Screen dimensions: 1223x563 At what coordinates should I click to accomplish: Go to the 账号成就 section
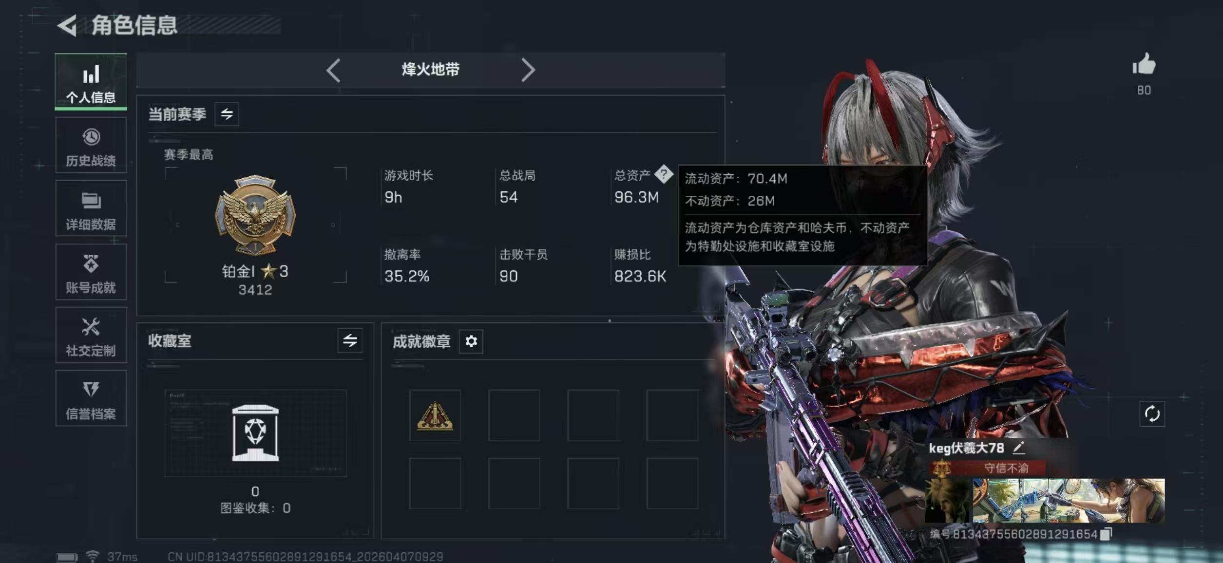click(91, 272)
